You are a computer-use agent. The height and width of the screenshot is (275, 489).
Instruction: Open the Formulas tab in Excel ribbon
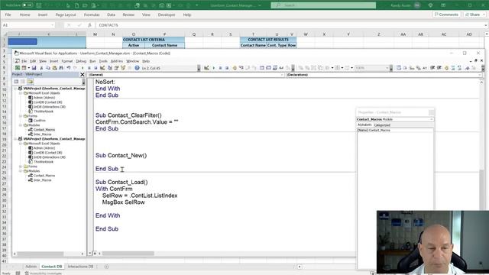point(92,15)
